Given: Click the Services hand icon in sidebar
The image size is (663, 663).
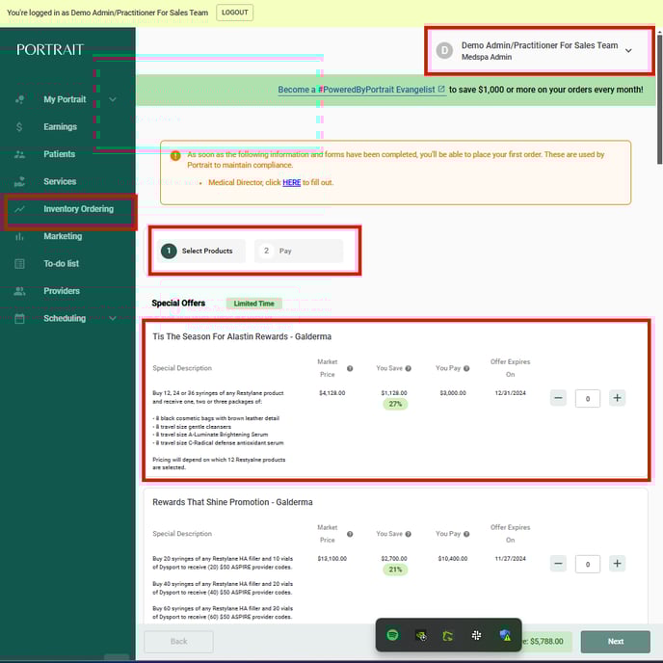Looking at the screenshot, I should point(19,181).
